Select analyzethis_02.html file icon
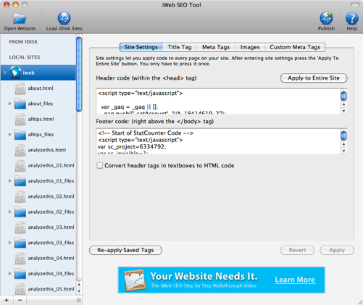This screenshot has height=305, width=363. (x=20, y=196)
